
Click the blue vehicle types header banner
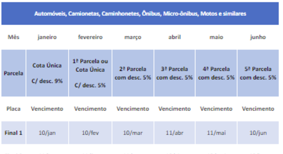[140, 13]
